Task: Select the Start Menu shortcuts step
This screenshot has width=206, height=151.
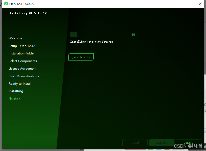Action: point(24,76)
